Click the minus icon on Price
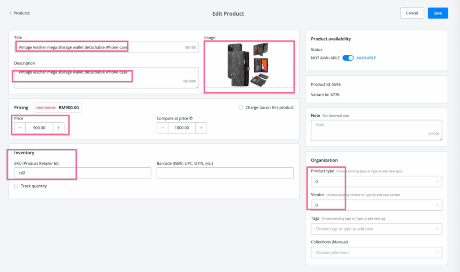 (20, 128)
